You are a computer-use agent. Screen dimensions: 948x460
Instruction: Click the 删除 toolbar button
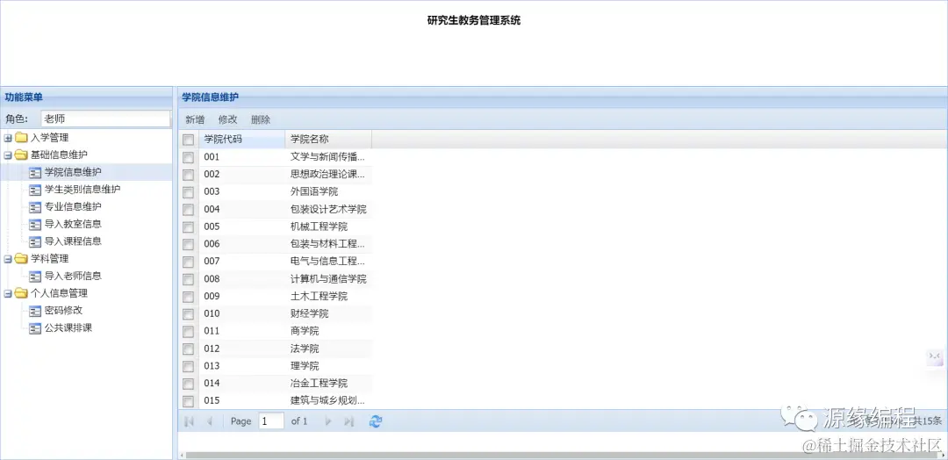point(261,119)
